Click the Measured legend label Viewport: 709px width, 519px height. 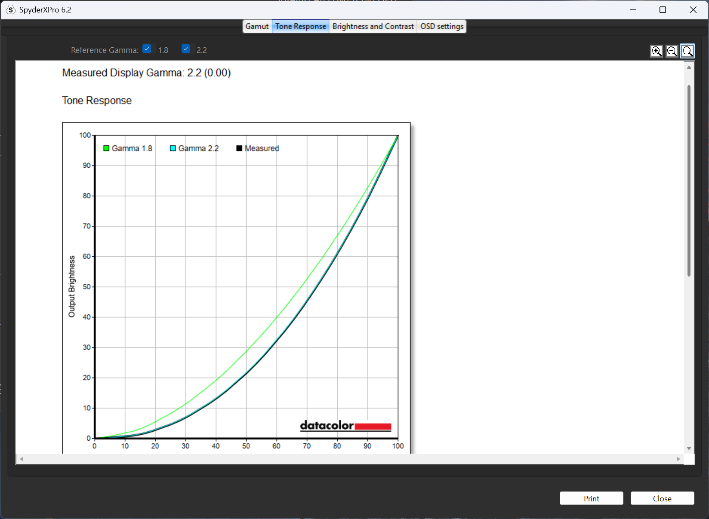coord(262,148)
